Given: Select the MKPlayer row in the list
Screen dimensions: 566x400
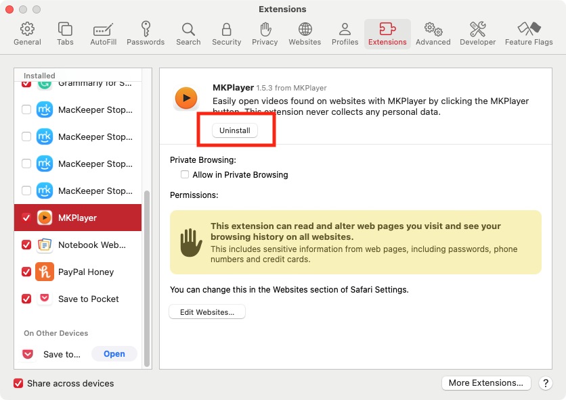Looking at the screenshot, I should click(x=78, y=218).
